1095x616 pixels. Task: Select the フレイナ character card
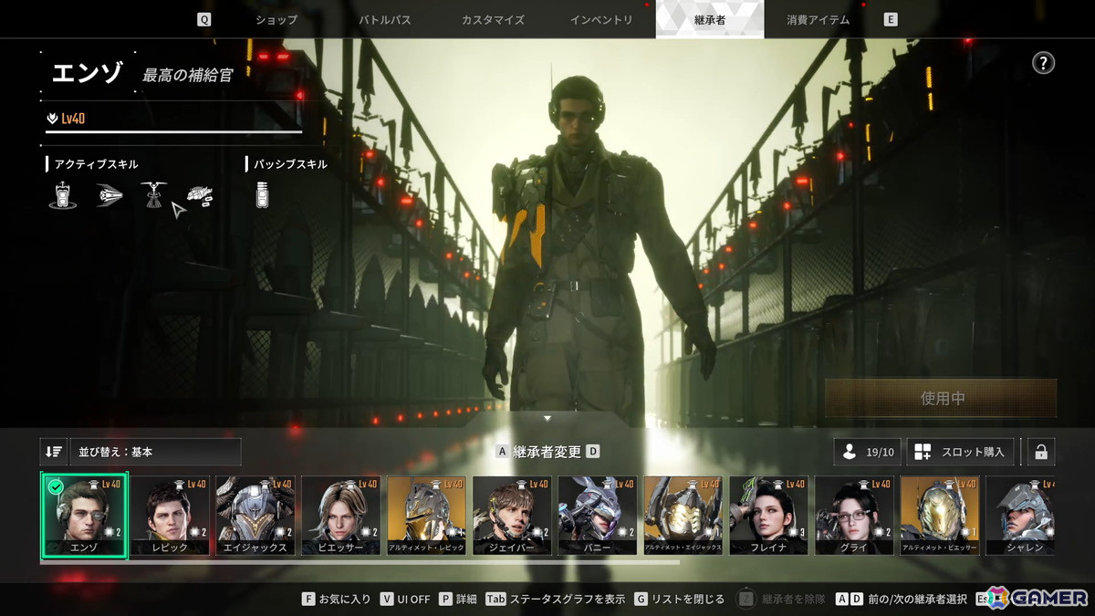(769, 516)
